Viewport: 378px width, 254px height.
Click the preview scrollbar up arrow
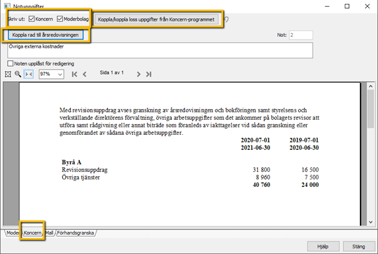coord(370,86)
